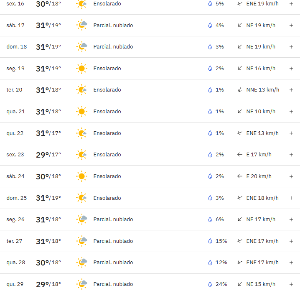Click the sun icon on sáb. 24
Image resolution: width=300 pixels, height=296 pixels.
click(x=82, y=176)
